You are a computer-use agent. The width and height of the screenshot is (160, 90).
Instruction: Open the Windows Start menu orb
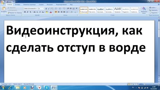[x=3, y=88]
